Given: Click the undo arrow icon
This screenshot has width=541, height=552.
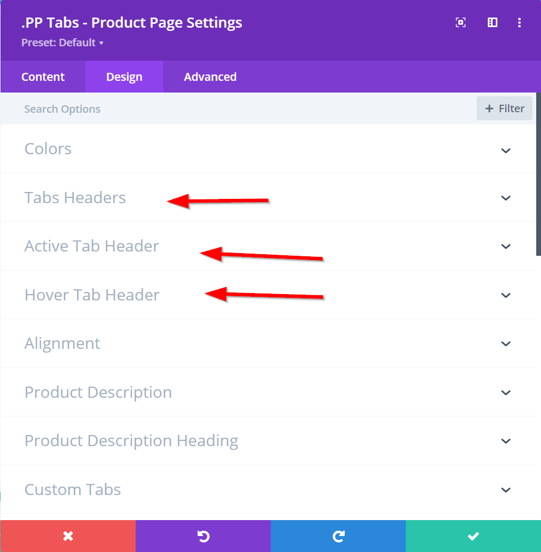Looking at the screenshot, I should tap(203, 536).
